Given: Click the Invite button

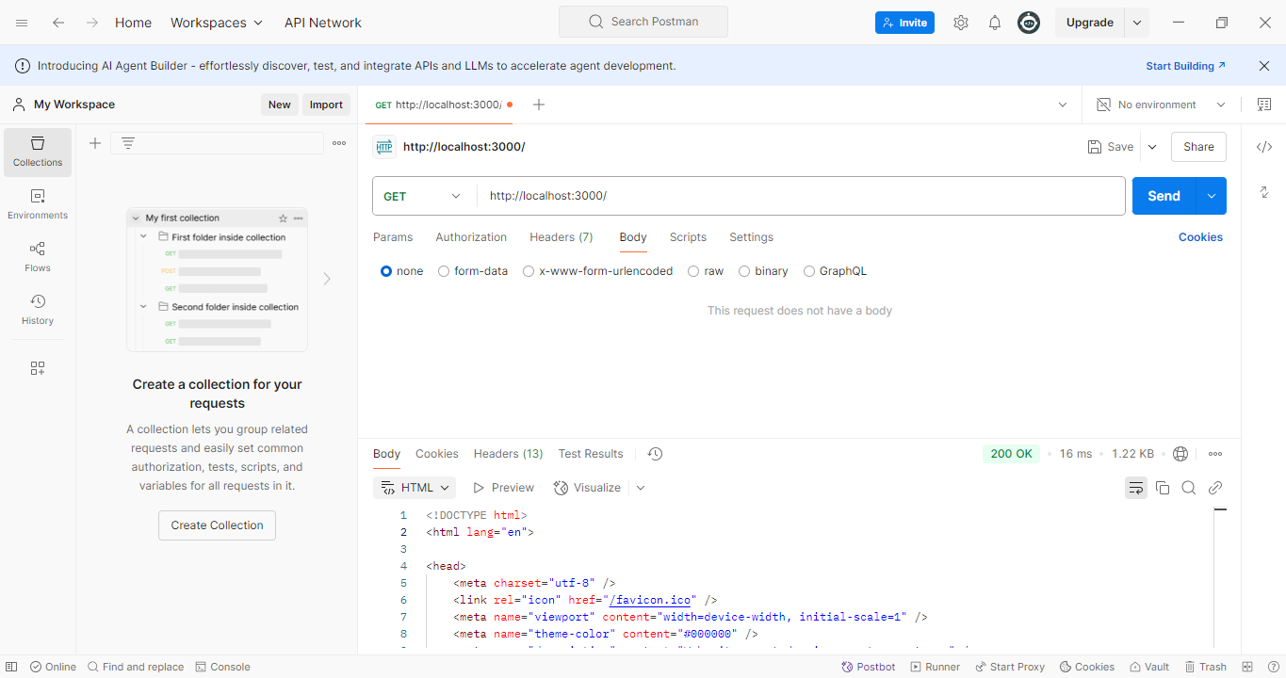Looking at the screenshot, I should coord(904,23).
